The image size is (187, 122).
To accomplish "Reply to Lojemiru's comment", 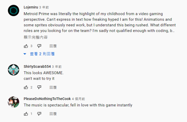I will click(53, 46).
